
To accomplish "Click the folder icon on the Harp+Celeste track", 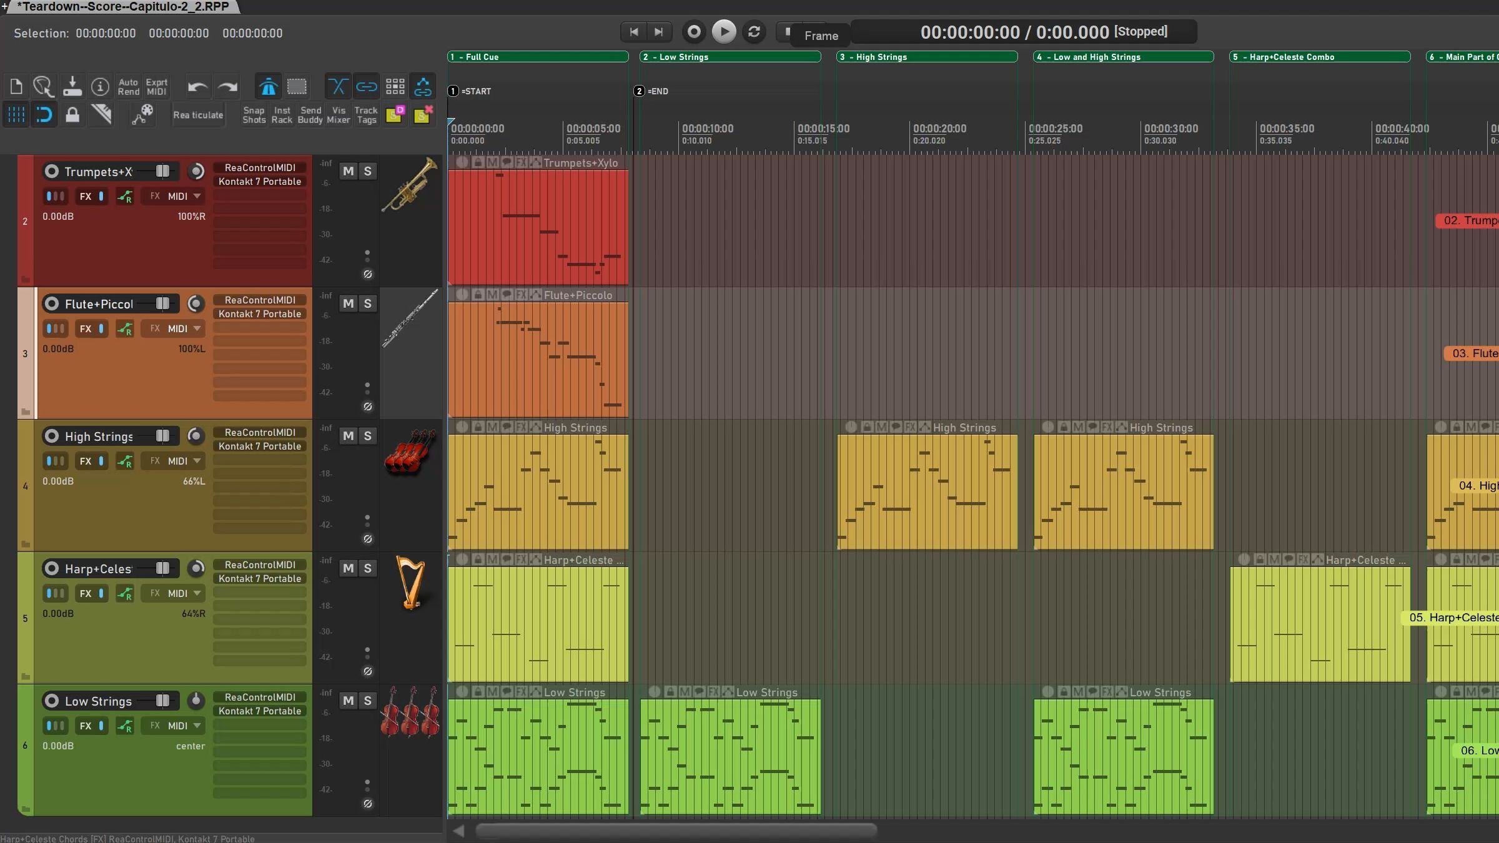I will pyautogui.click(x=26, y=676).
